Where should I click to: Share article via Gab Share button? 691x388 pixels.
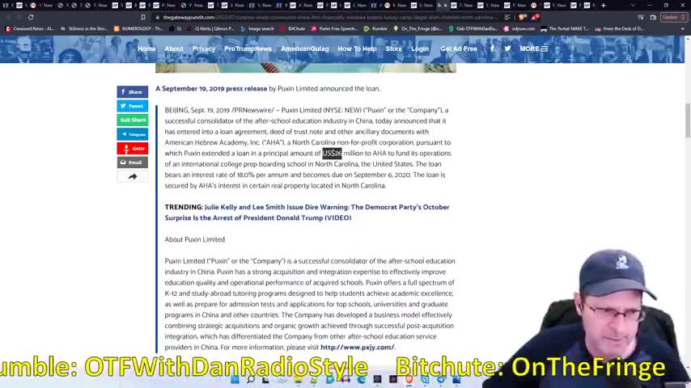(x=132, y=120)
